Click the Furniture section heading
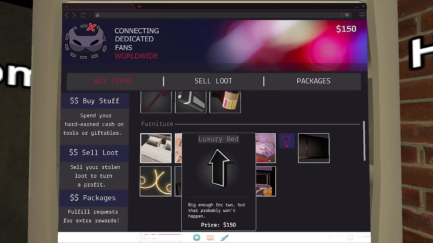Viewport: 433px width, 243px height. point(157,124)
